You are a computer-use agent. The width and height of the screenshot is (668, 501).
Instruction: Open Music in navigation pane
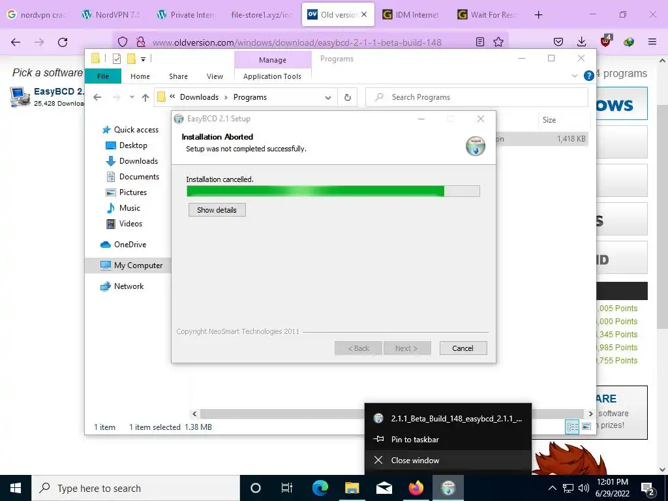coord(123,208)
